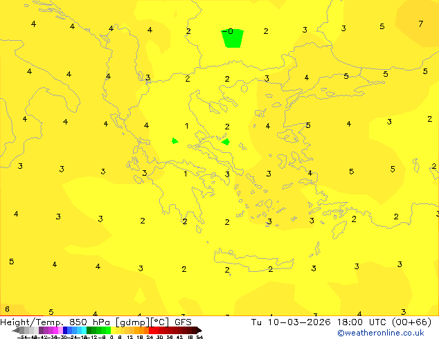The image size is (439, 339).
Task: Click the date "Tu 10-03-2026"
Action: coord(291,322)
